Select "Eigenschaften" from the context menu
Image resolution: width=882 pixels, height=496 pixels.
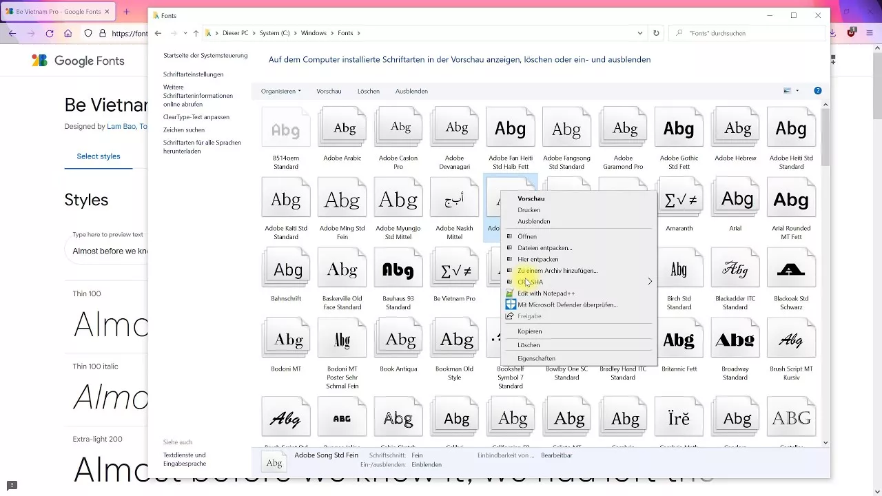[x=536, y=358]
